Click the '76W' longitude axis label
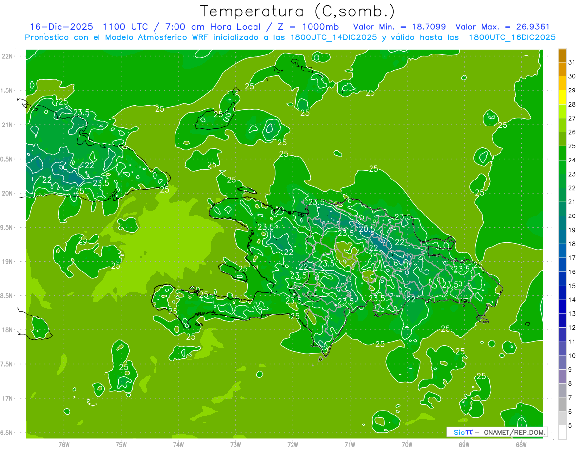Viewport: 585px width, 451px height. coord(64,444)
